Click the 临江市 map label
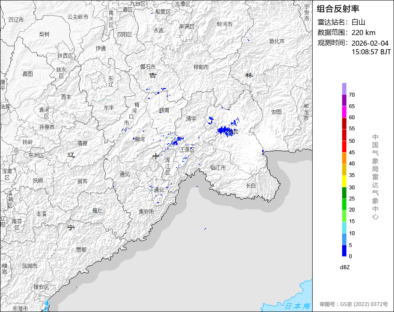The image size is (394, 312). [218, 168]
